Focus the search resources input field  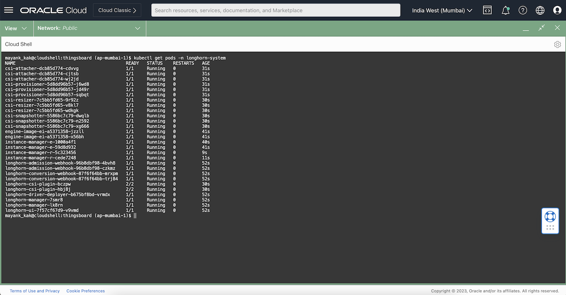275,10
